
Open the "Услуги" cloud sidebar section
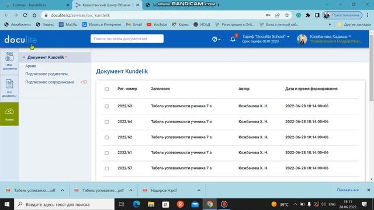pos(9,114)
